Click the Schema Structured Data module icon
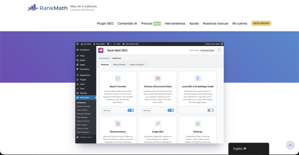 click(x=158, y=78)
